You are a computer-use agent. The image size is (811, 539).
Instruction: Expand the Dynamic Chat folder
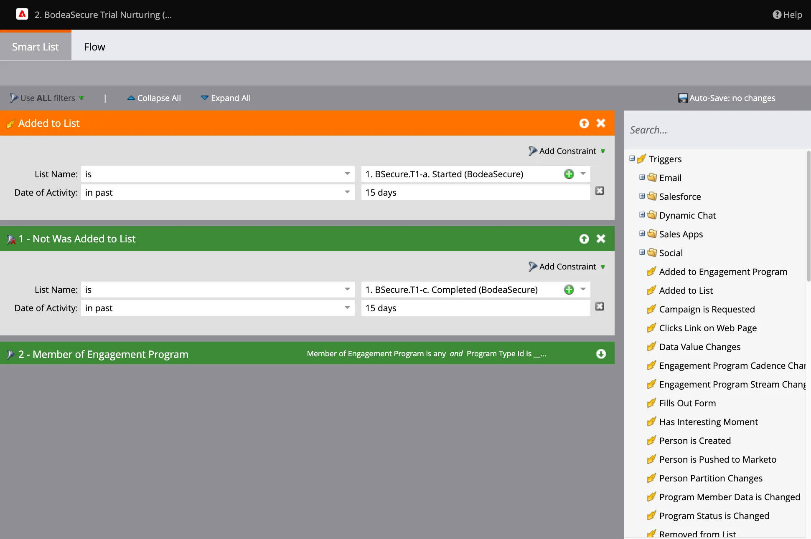(642, 215)
